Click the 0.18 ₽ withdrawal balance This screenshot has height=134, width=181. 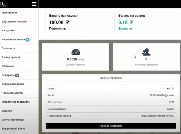126,22
